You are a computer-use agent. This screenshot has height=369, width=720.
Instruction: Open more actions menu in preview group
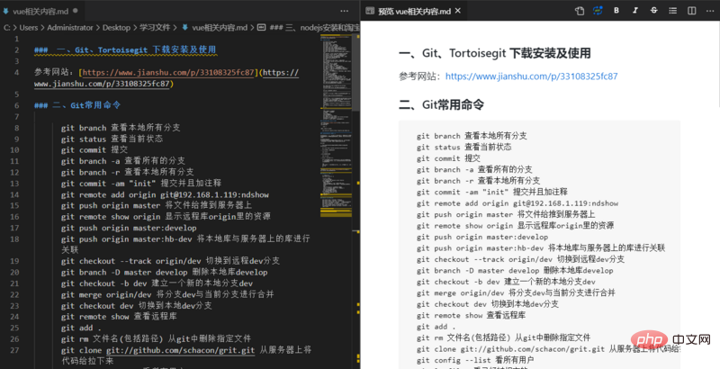pos(708,11)
